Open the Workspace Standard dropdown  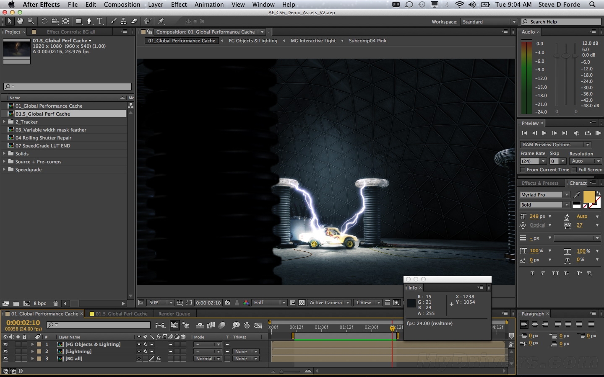click(x=489, y=22)
